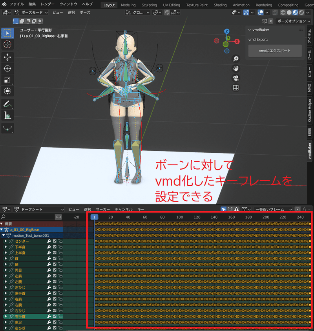Viewport: 314px width, 331px height.
Task: Click wrench icon on センター channel
Action: coord(49,241)
